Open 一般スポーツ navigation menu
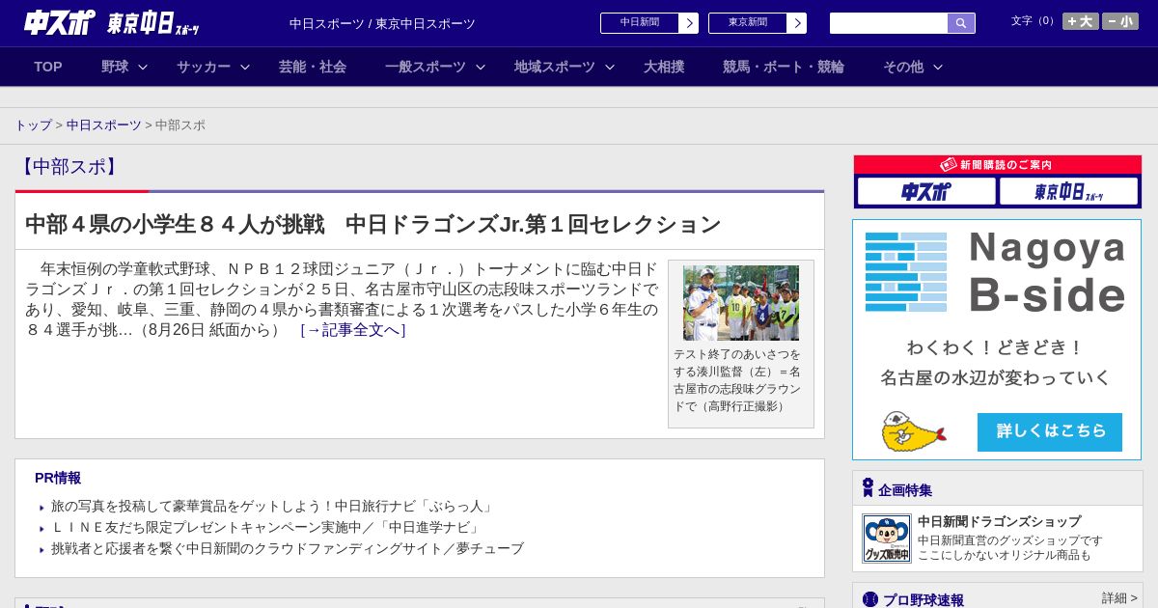1158x608 pixels. pos(426,67)
